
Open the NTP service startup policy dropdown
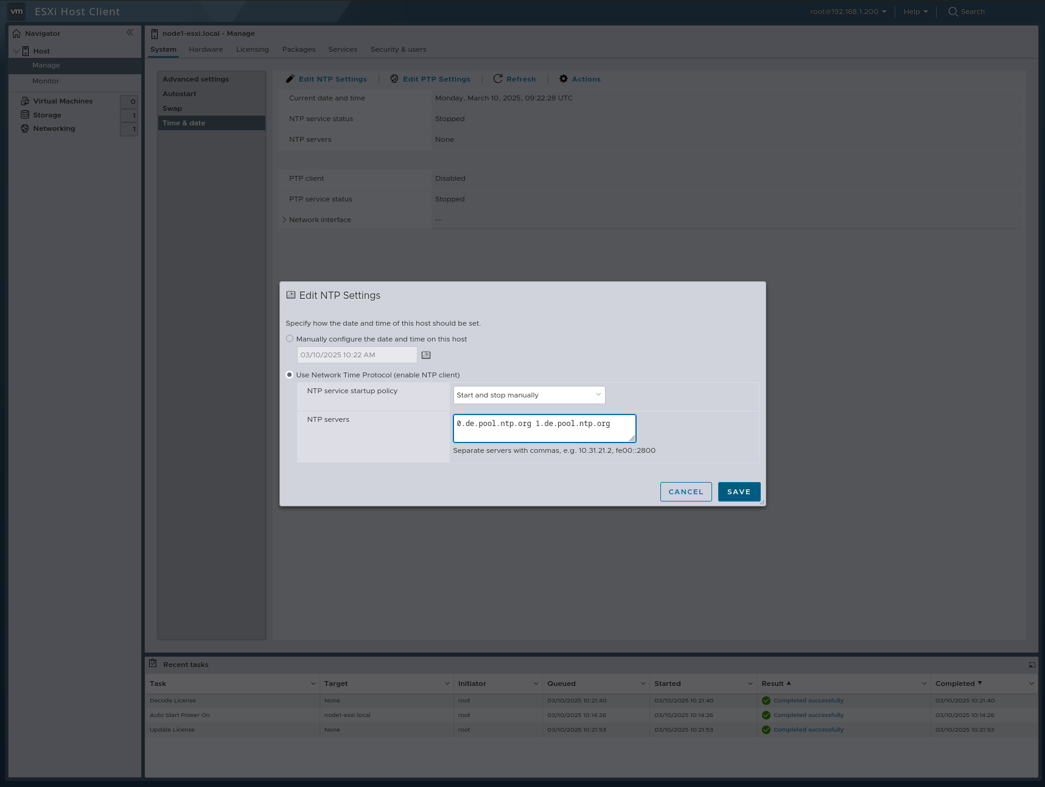[528, 394]
